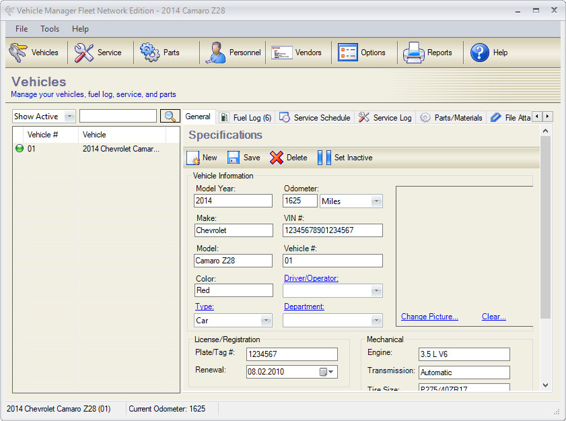
Task: Open the Tools menu
Action: 50,29
